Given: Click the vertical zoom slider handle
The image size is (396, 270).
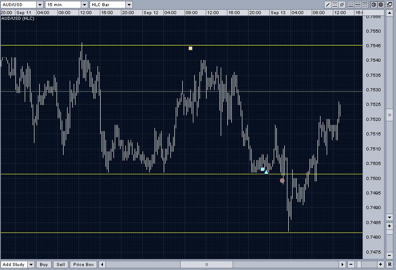Looking at the screenshot, I should [x=389, y=232].
